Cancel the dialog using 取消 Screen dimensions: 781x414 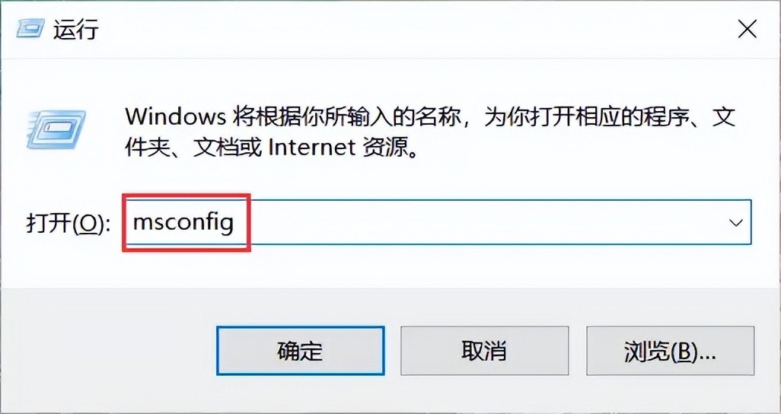tap(484, 351)
